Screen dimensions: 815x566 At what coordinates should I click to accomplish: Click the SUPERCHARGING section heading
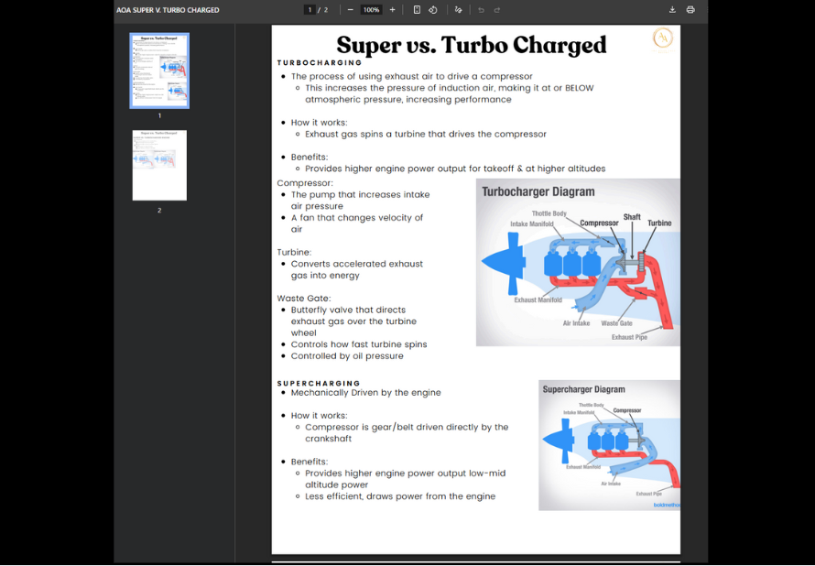click(x=319, y=383)
